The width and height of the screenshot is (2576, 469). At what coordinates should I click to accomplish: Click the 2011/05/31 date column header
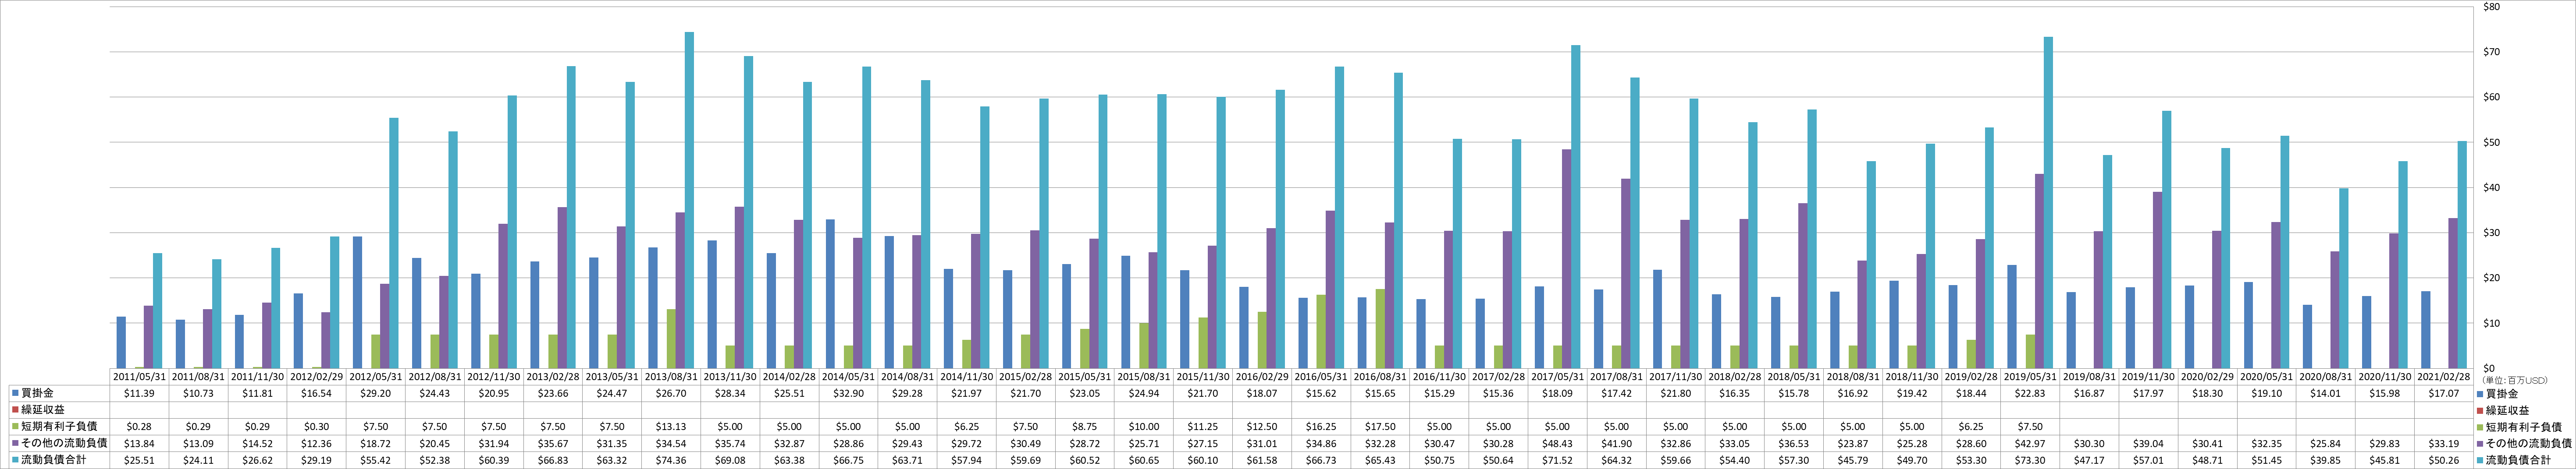[139, 377]
